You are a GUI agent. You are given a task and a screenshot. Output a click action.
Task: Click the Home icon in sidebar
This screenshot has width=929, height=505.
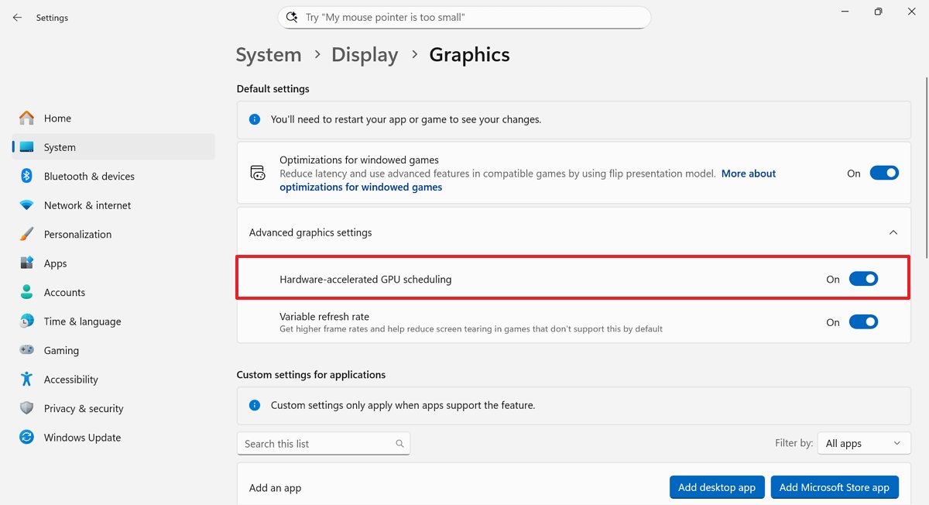click(26, 118)
